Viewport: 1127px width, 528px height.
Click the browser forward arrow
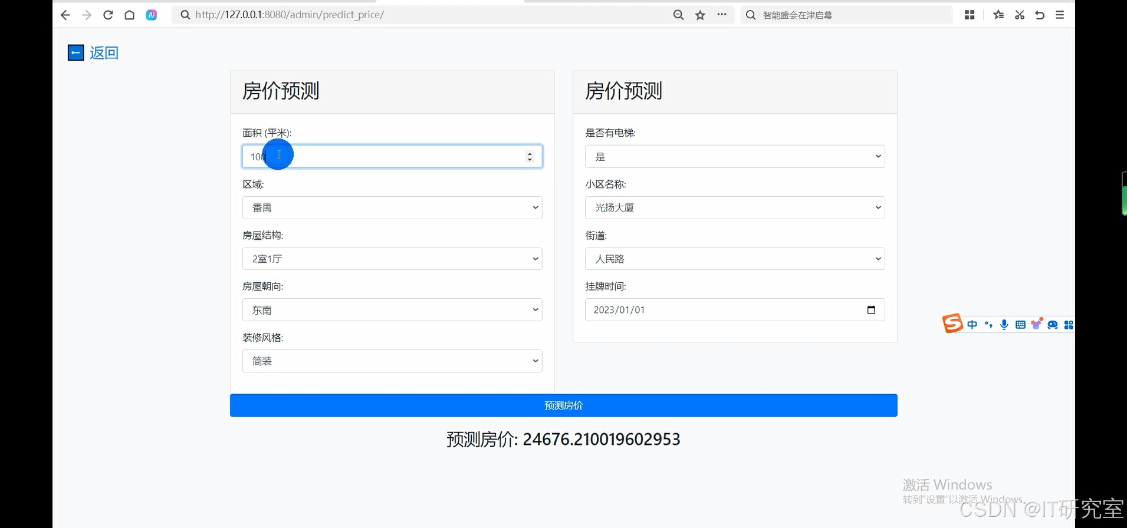pyautogui.click(x=87, y=15)
